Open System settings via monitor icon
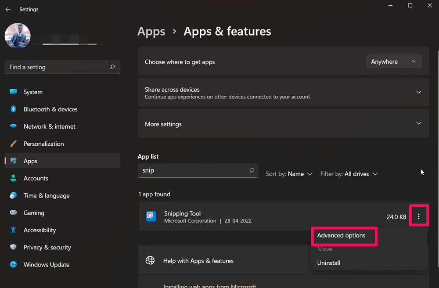The image size is (439, 288). (14, 92)
